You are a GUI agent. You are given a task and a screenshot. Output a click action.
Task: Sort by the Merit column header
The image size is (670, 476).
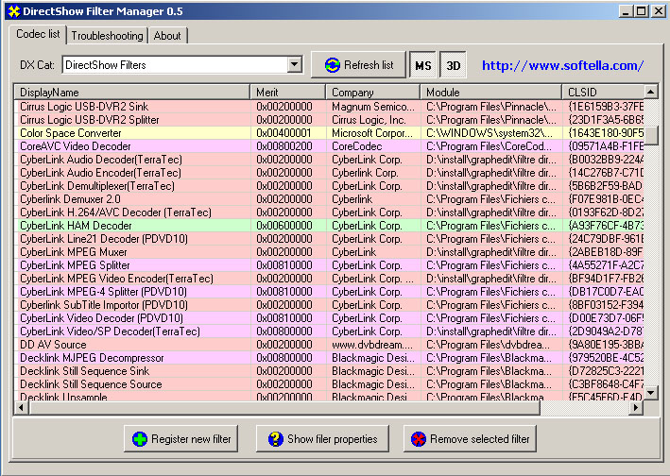[x=288, y=93]
